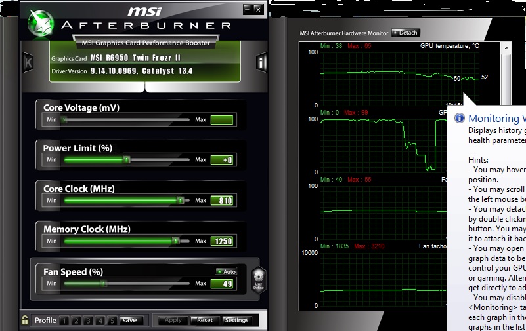Click the 'MSI R6950 Twin Frozr II' card name

[135, 58]
